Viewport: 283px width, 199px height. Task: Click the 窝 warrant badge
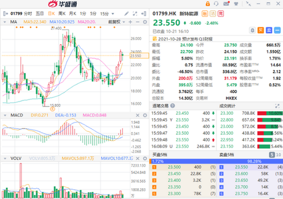point(221,14)
